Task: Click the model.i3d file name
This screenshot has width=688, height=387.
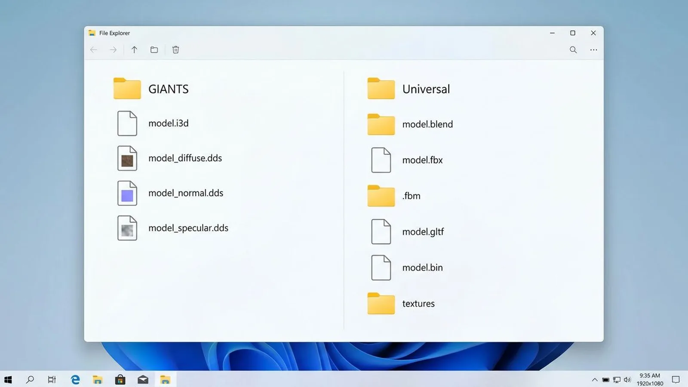Action: click(x=169, y=123)
